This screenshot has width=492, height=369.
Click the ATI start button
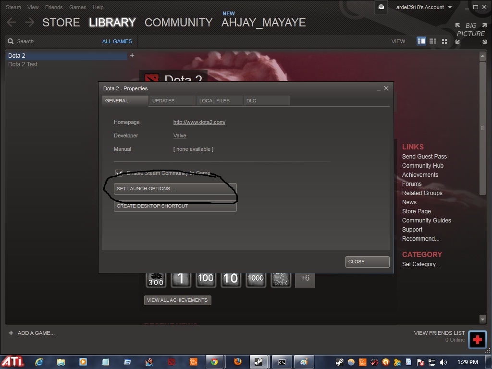tap(12, 362)
